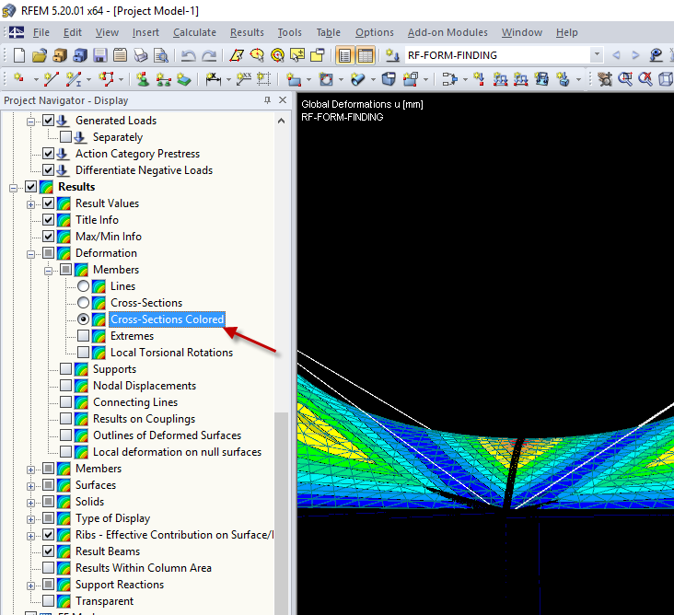674x615 pixels.
Task: Collapse the Deformation tree node
Action: (x=31, y=253)
